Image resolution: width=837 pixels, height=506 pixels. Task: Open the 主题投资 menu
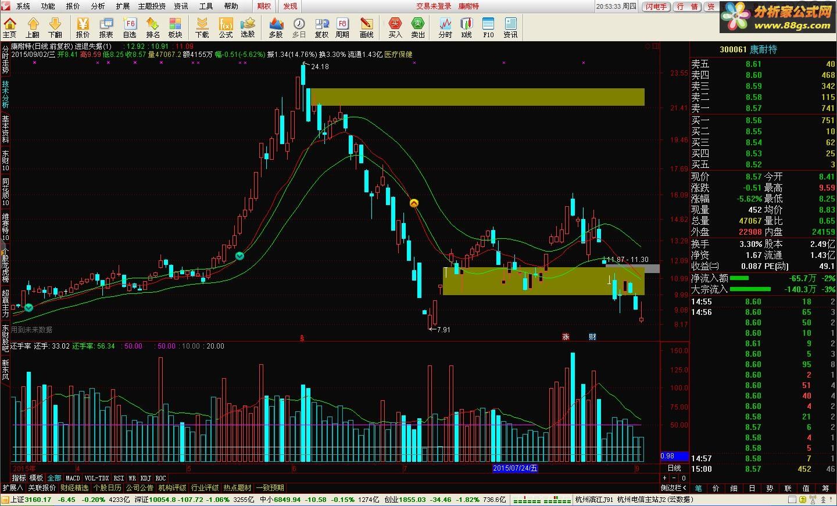point(152,6)
